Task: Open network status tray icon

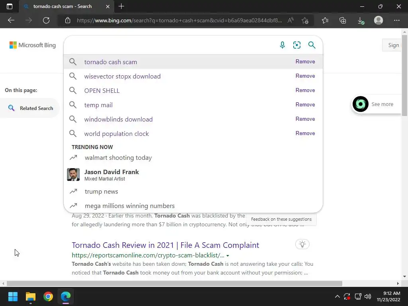Action: (x=358, y=296)
